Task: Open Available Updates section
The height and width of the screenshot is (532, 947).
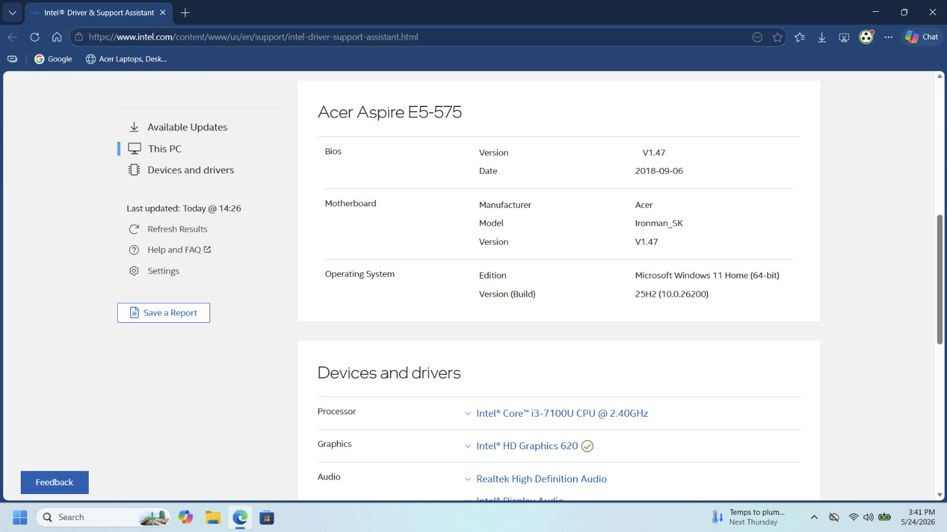Action: (x=187, y=127)
